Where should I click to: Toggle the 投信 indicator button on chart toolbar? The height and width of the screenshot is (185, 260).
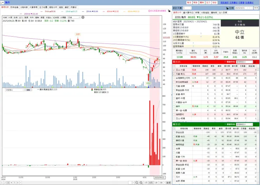[15, 18]
